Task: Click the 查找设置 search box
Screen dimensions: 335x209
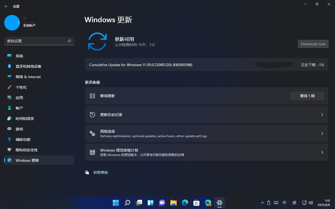Action: (39, 41)
